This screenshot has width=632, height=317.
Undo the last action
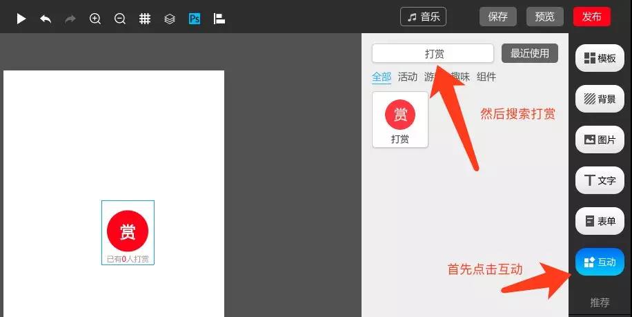tap(46, 19)
